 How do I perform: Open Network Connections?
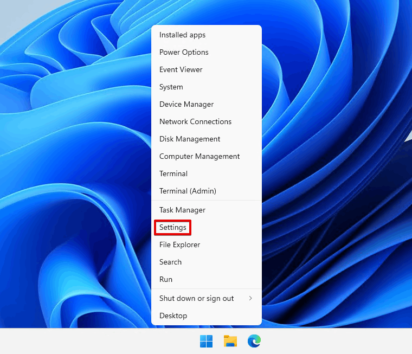click(206, 121)
